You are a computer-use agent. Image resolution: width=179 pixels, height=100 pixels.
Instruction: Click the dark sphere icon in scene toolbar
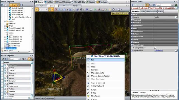pos(81,9)
